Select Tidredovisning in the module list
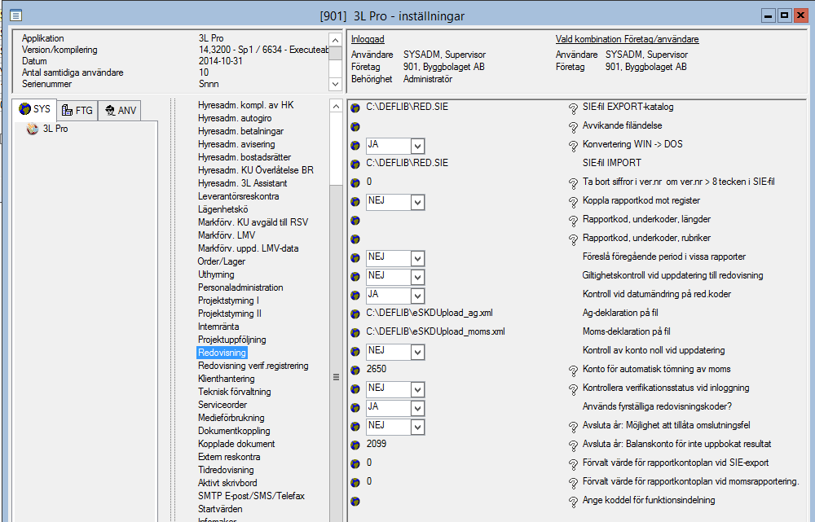The height and width of the screenshot is (522, 815). click(x=226, y=470)
